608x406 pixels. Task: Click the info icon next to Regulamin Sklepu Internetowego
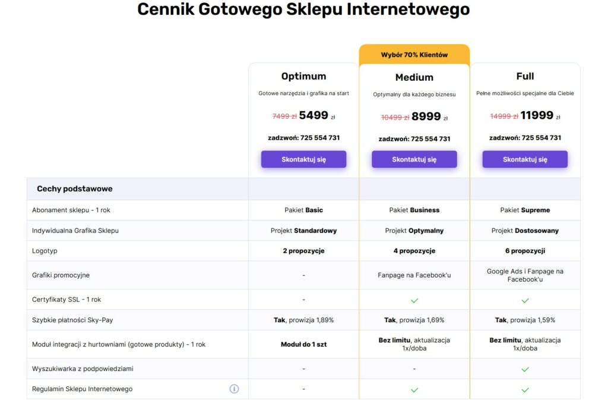(234, 388)
